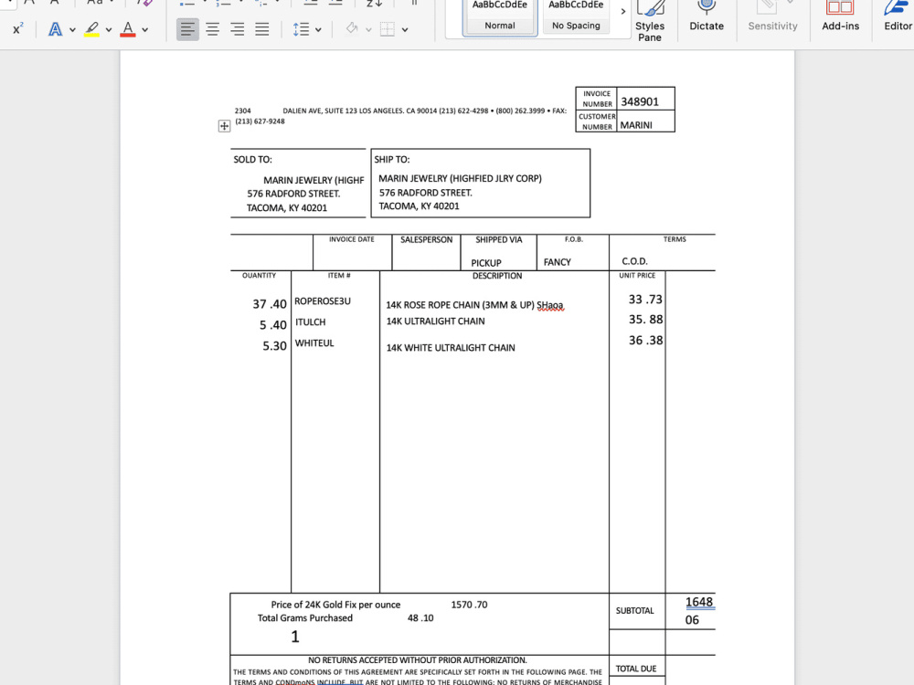
Task: Click the item ITULCH
Action: click(x=310, y=322)
